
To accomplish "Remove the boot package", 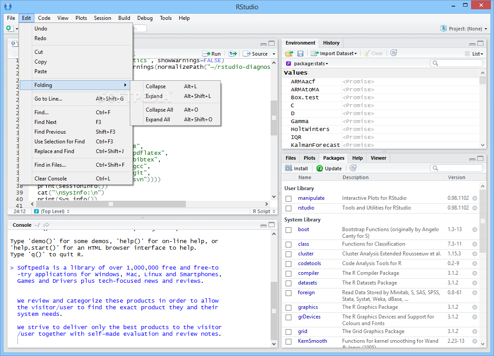I will (475, 230).
